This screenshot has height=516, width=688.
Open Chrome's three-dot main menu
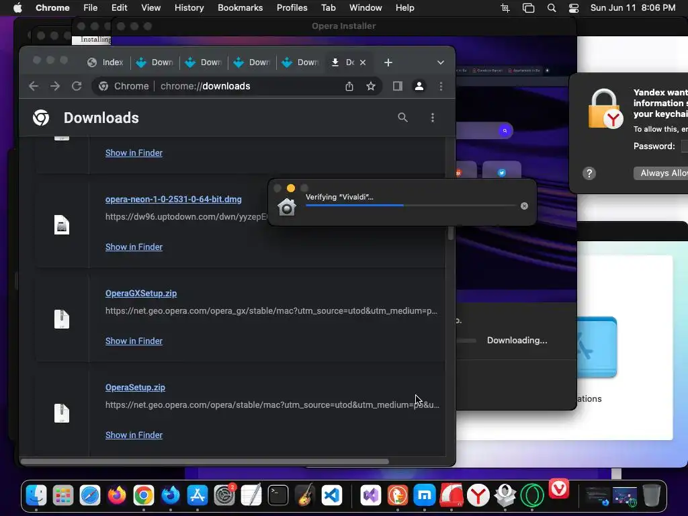click(441, 86)
